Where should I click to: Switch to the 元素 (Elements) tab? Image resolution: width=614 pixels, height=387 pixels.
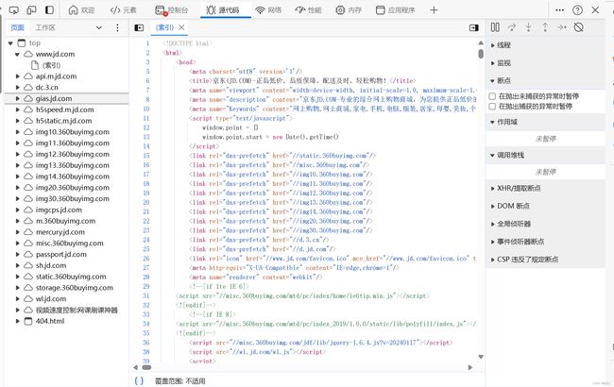point(124,10)
